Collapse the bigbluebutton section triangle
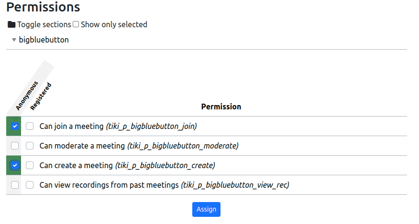The width and height of the screenshot is (419, 224). point(14,40)
